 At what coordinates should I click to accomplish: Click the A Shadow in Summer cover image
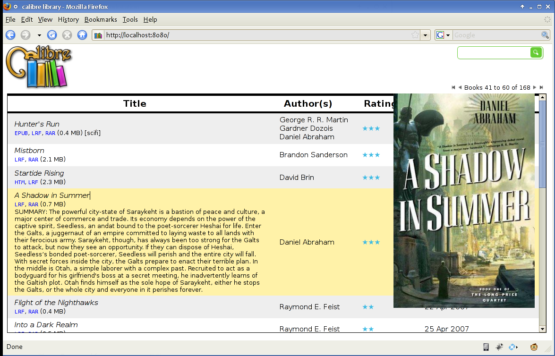tap(464, 201)
